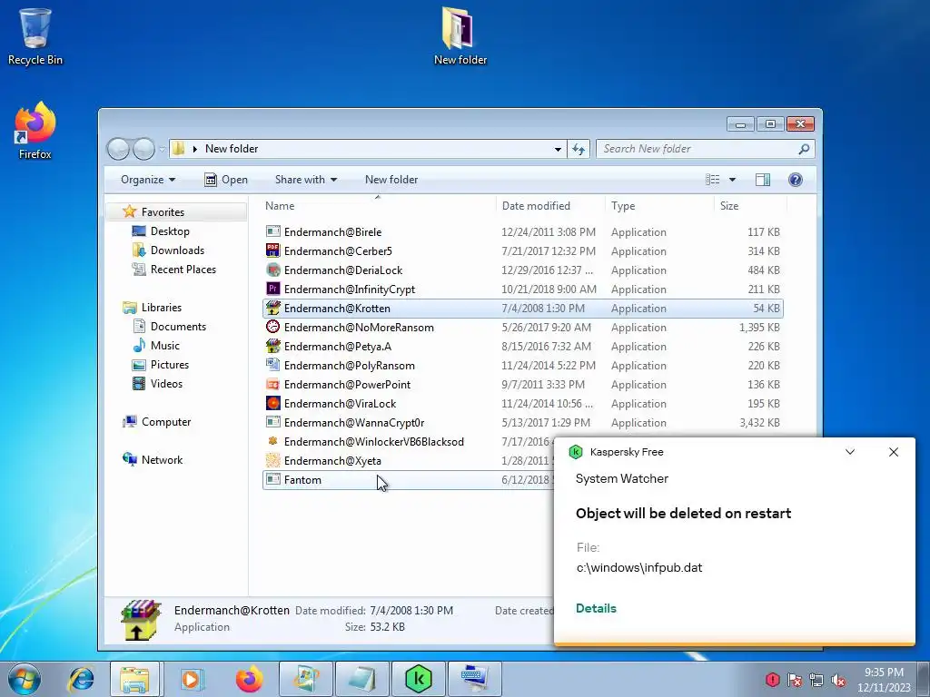Create a New folder from toolbar
Screen dimensions: 930x697
tap(391, 180)
